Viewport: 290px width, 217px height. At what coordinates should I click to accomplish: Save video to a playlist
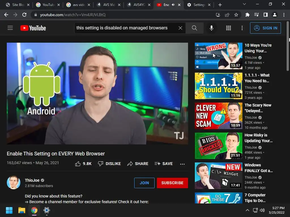point(163,164)
